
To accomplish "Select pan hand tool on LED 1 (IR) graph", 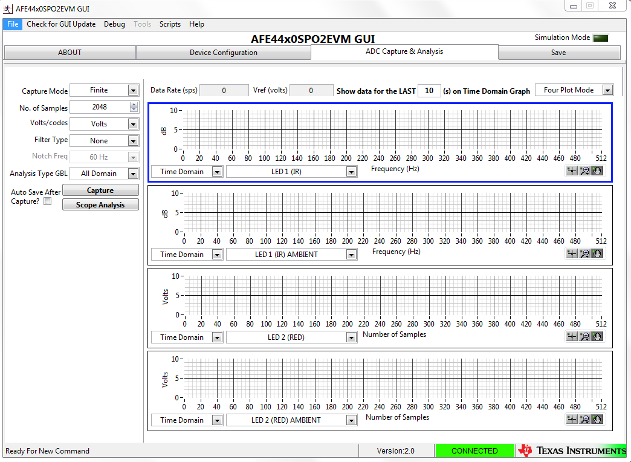I will [597, 171].
